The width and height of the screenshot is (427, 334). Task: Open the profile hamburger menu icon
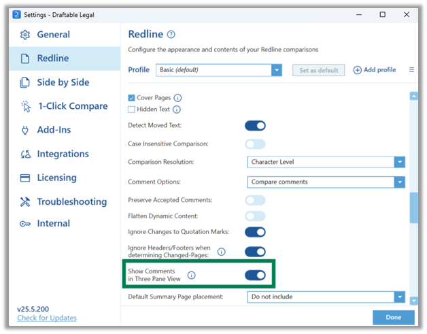point(411,70)
